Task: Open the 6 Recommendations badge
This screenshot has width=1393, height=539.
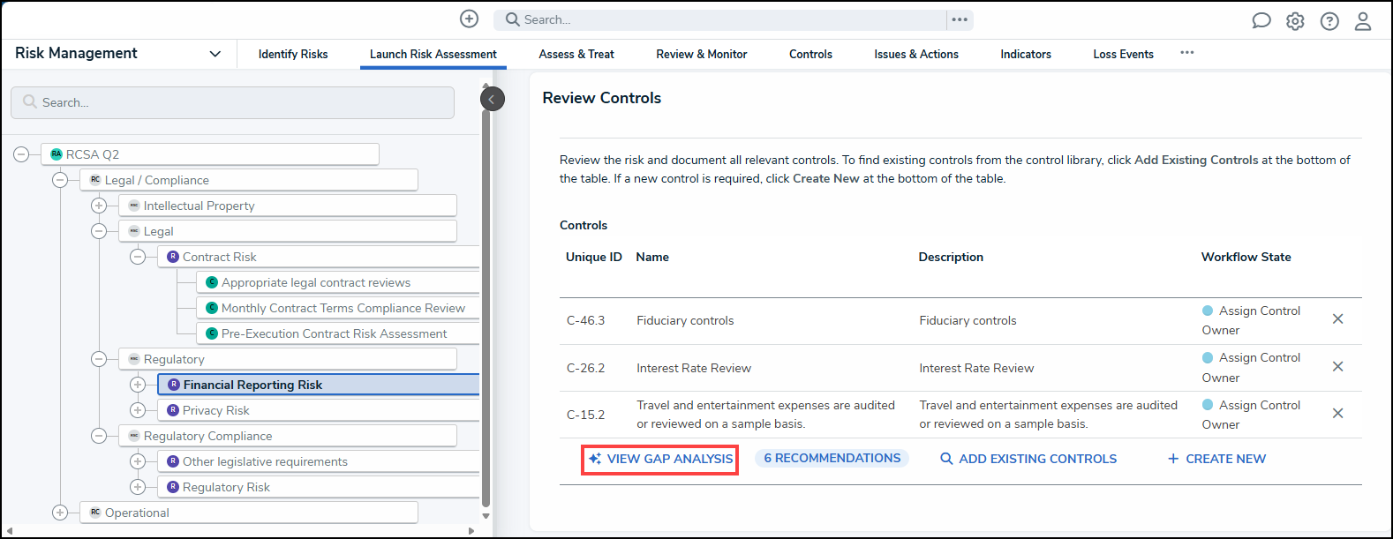Action: pyautogui.click(x=832, y=458)
